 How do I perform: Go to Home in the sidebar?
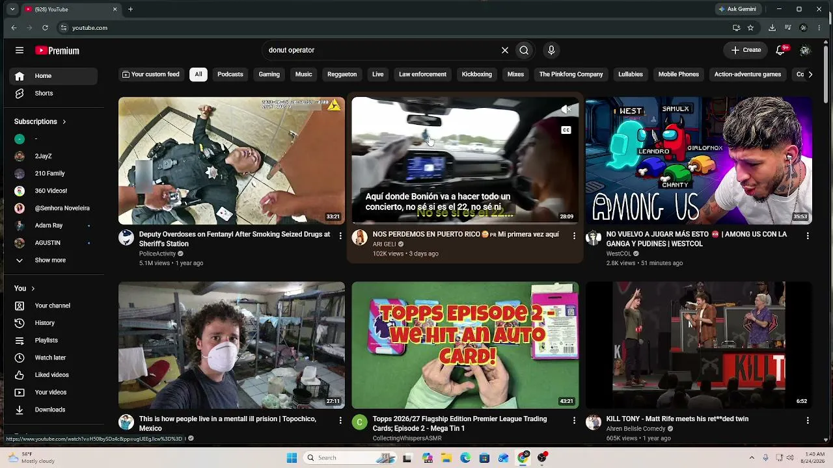(x=53, y=76)
